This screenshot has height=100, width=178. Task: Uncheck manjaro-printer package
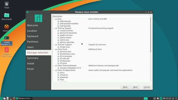click(x=58, y=31)
